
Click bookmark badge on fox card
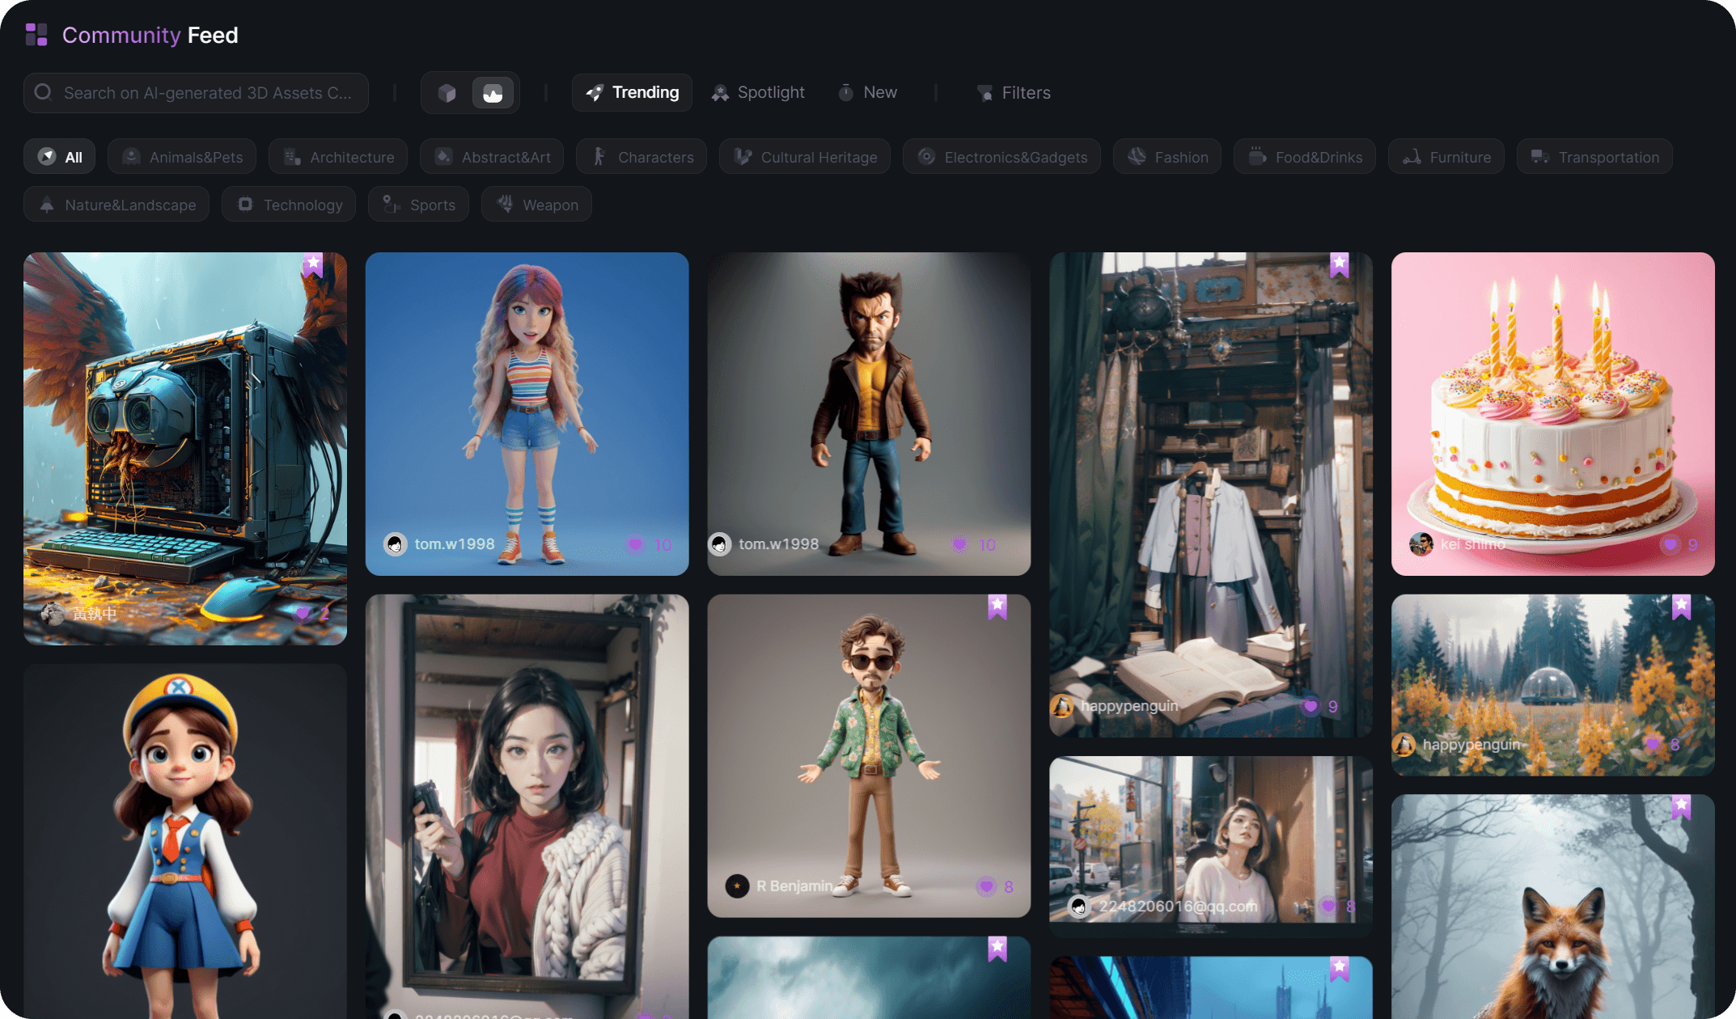point(1682,806)
